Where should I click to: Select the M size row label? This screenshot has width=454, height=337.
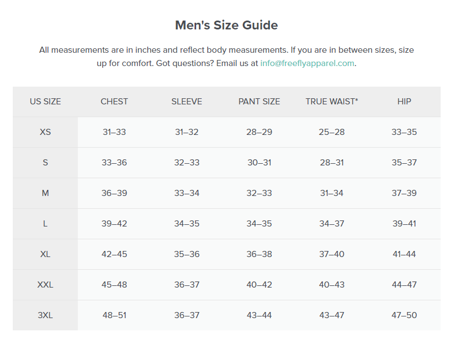46,193
